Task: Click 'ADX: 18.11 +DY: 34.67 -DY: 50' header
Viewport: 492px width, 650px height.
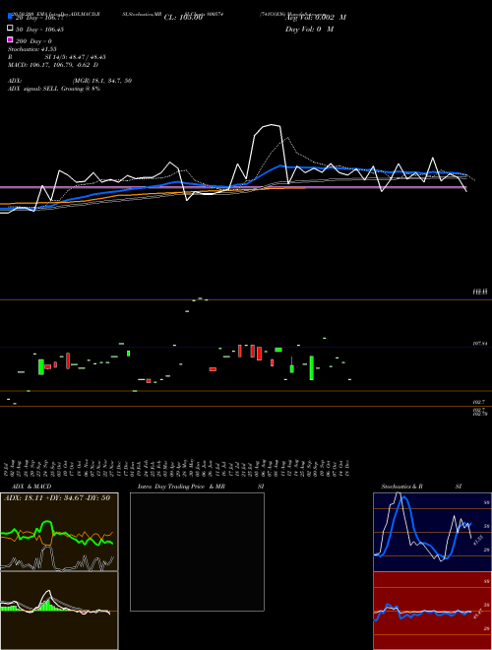Action: pos(57,497)
